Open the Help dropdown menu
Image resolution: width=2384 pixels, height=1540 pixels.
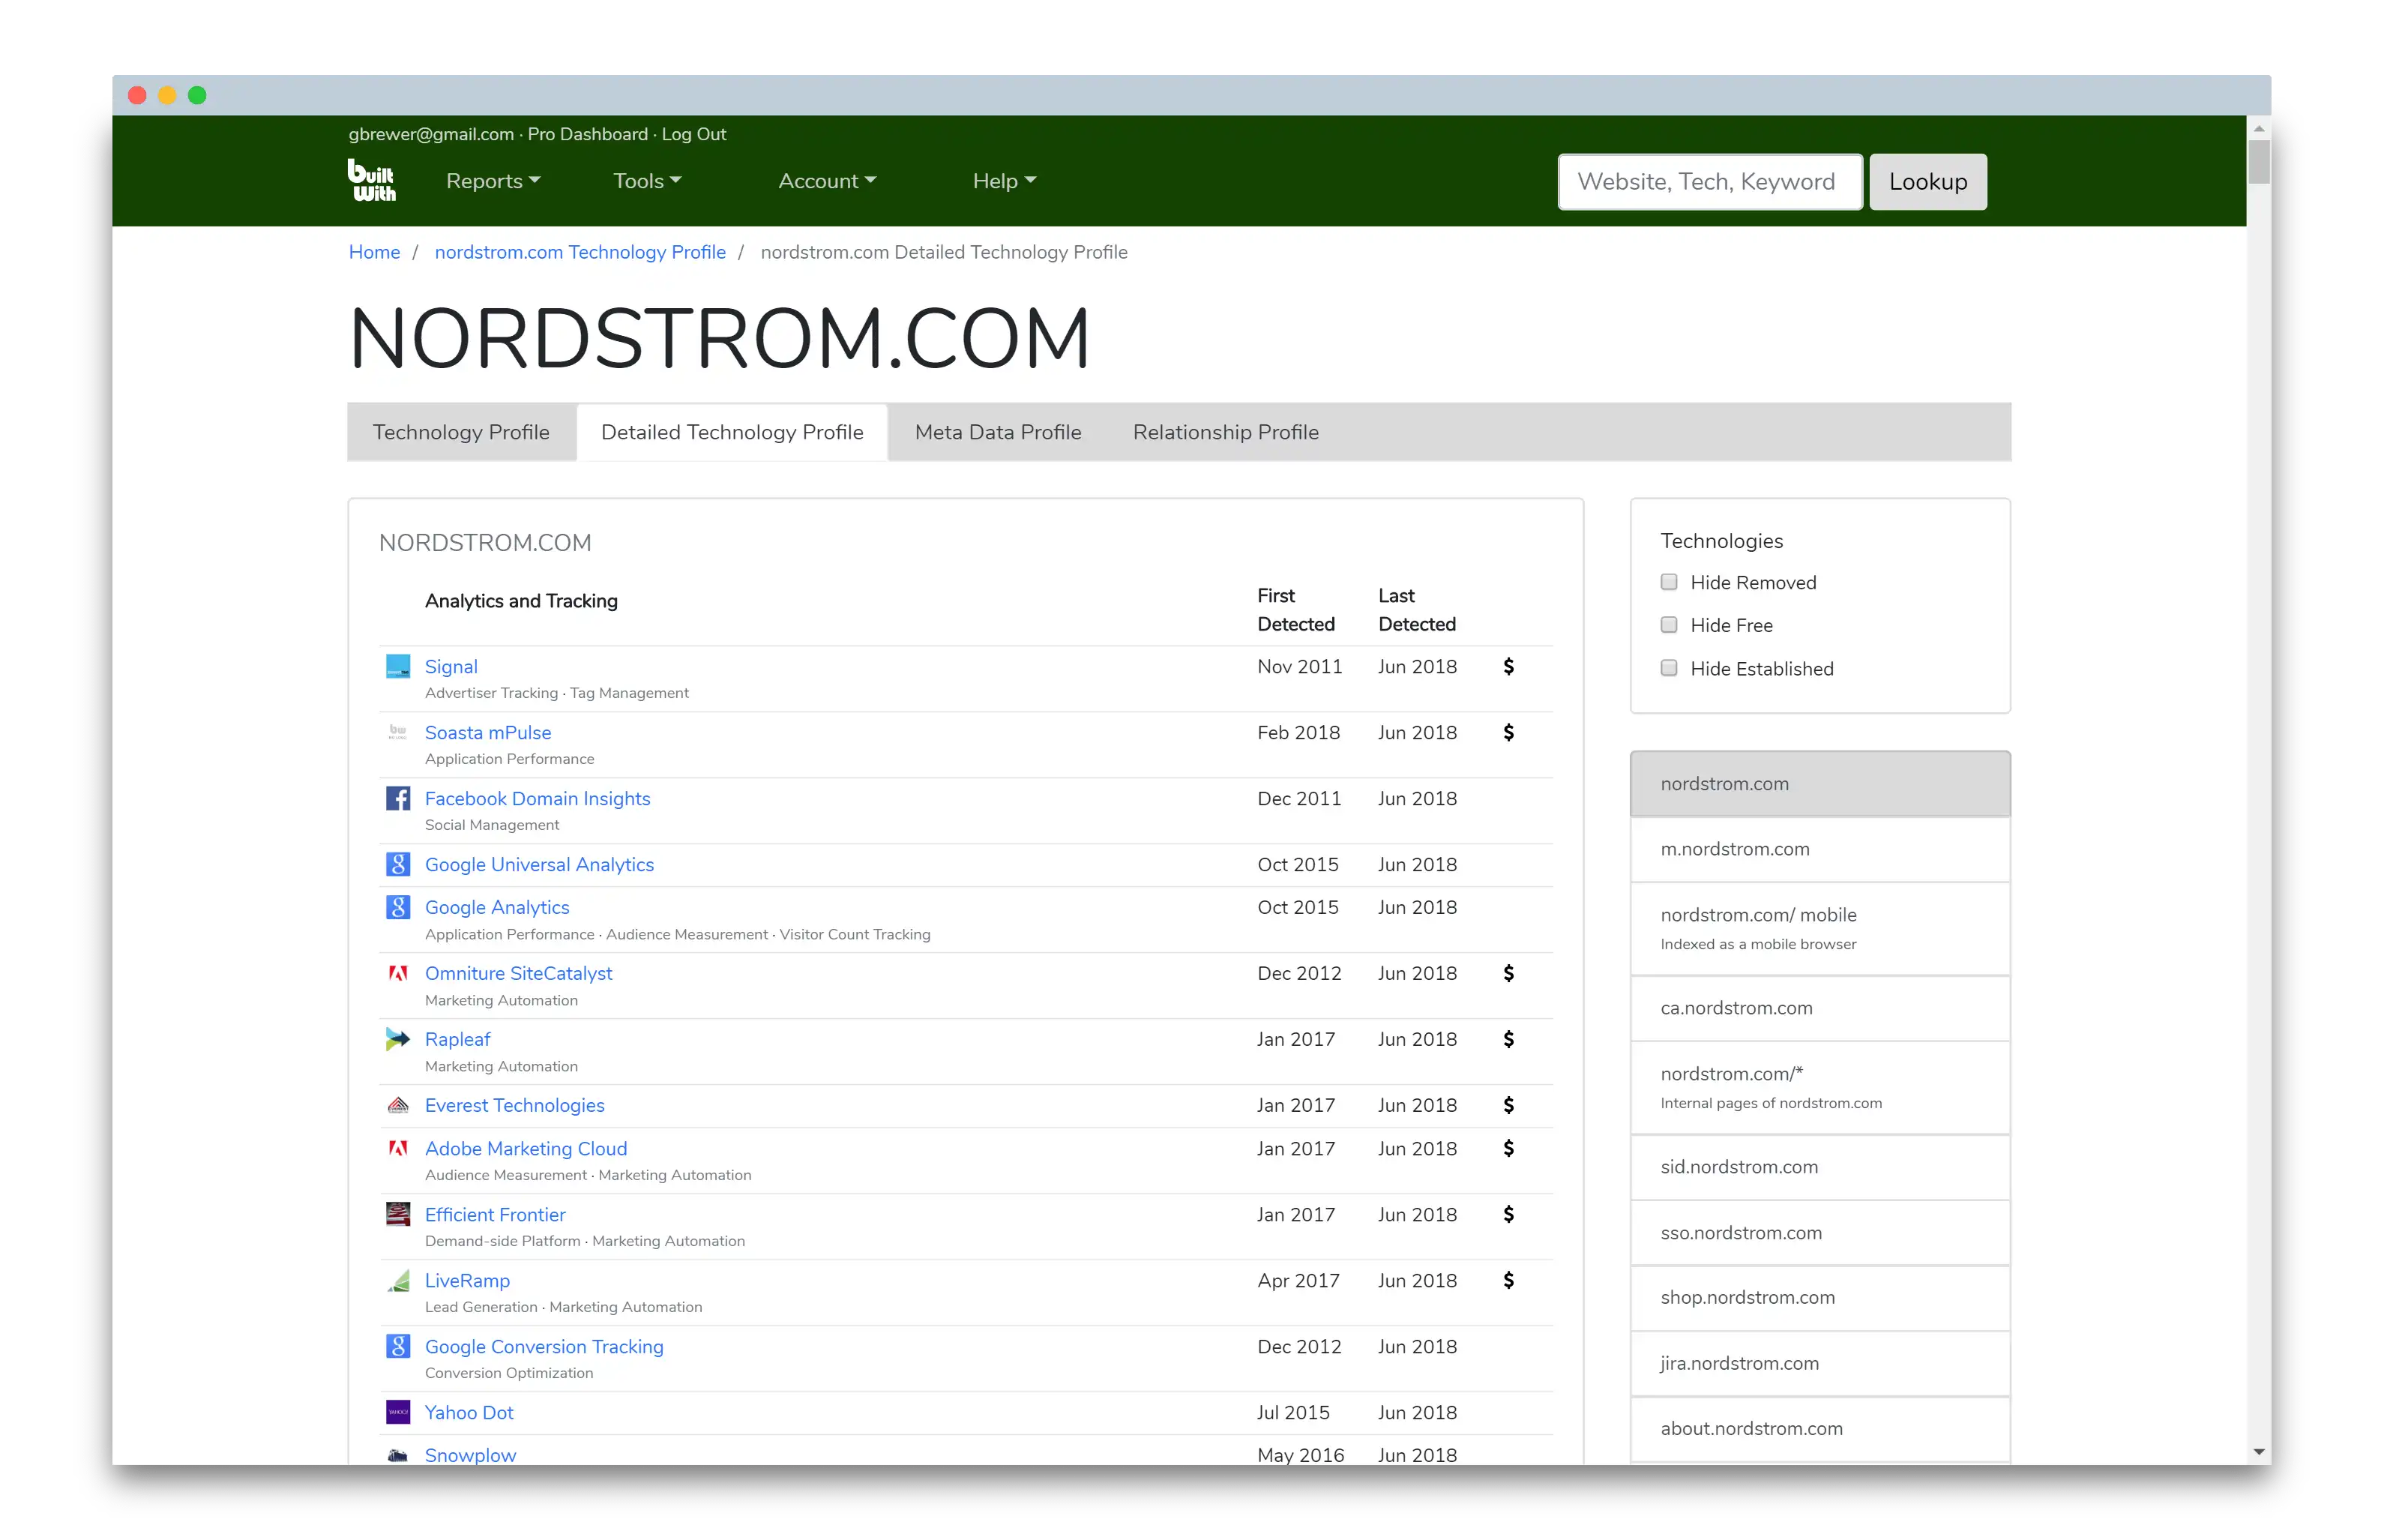point(1004,181)
